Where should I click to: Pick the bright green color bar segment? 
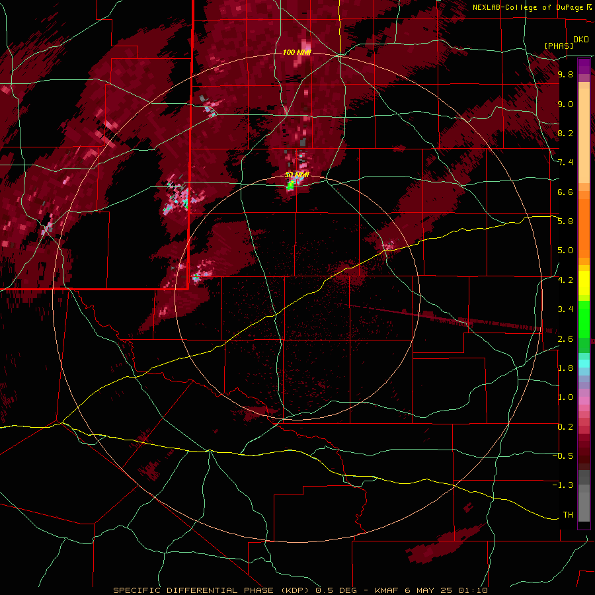pos(584,319)
